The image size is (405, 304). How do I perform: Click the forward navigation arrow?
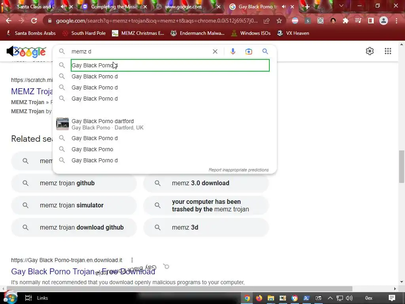21,21
